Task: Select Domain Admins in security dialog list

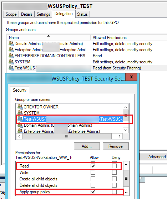Action: click(x=58, y=125)
